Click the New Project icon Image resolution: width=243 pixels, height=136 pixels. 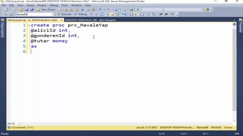[6, 9]
